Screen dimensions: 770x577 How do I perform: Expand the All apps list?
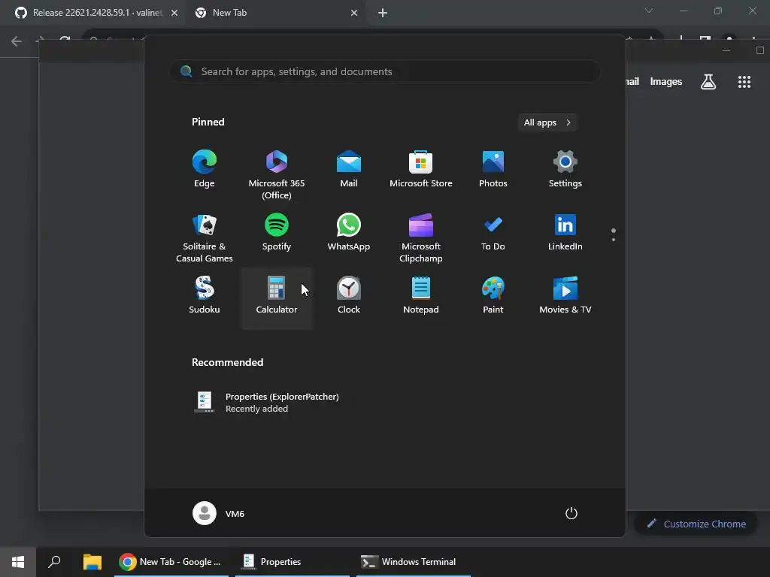tap(547, 122)
